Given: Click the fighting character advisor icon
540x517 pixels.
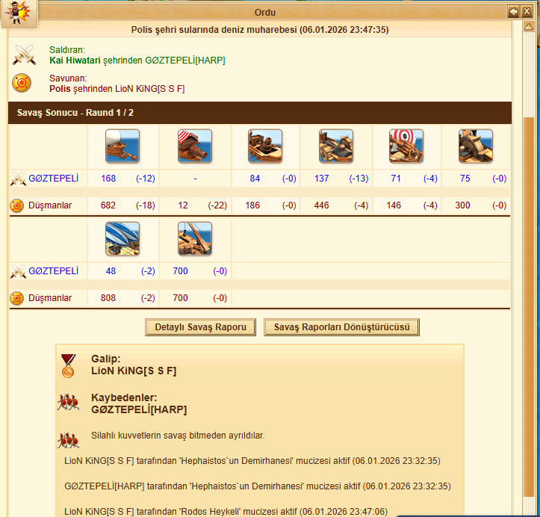Looking at the screenshot, I should point(19,13).
